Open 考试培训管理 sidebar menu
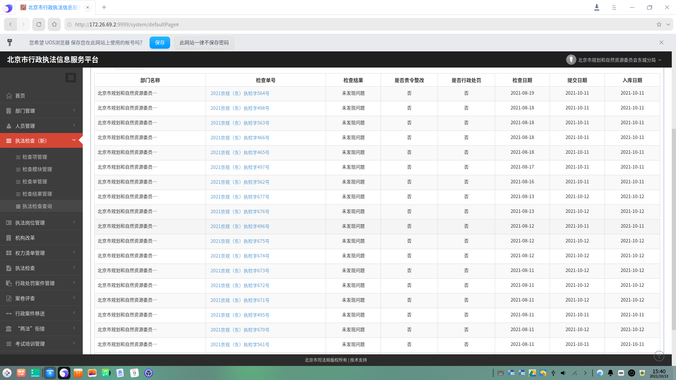676x380 pixels. point(41,344)
